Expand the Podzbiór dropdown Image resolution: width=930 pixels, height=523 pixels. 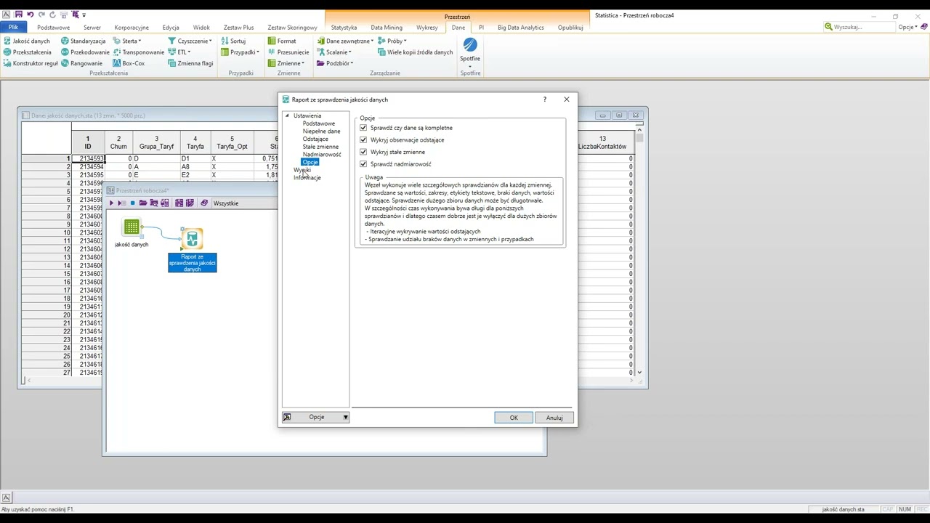click(x=335, y=63)
